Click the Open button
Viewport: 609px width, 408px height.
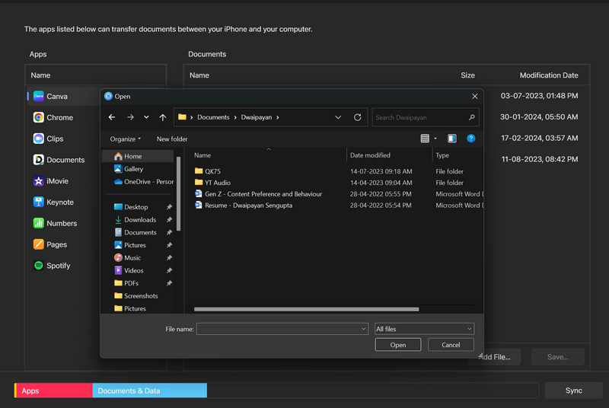tap(398, 345)
